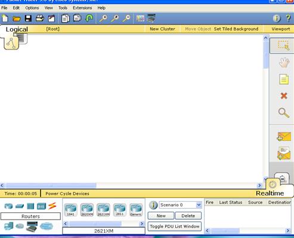The image size is (294, 238).
Task: Click the Viewport button
Action: click(x=281, y=29)
